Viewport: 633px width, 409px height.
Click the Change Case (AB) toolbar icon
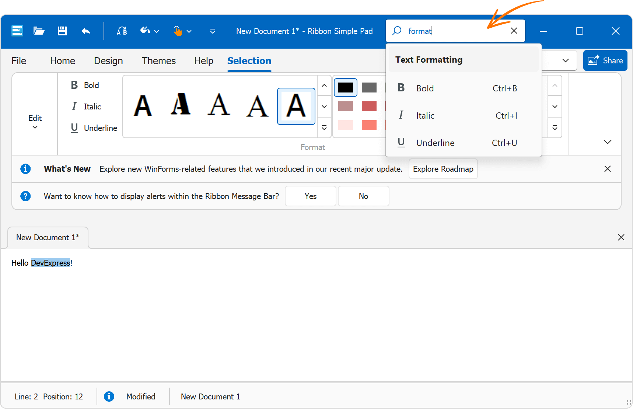pos(121,31)
